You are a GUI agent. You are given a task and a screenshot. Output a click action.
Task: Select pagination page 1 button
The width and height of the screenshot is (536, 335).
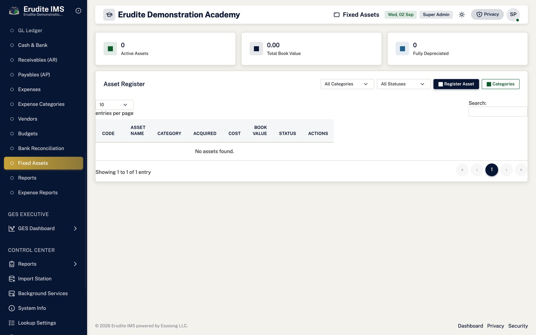click(x=492, y=170)
